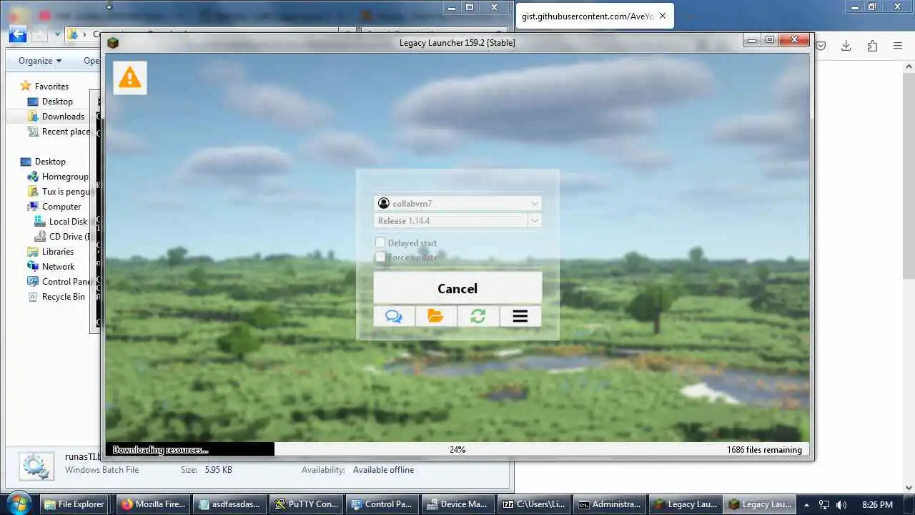This screenshot has width=915, height=515.
Task: Open the game folder via the orange folder icon
Action: click(x=436, y=316)
